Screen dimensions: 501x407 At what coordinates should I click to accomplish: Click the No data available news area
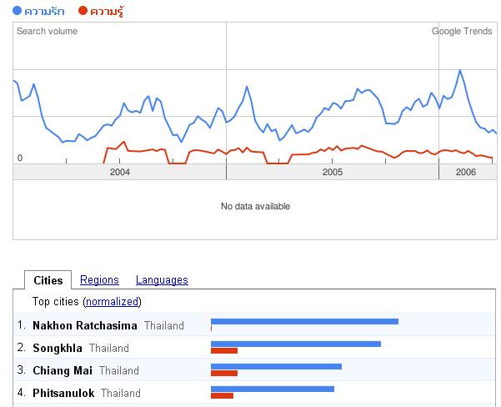(x=255, y=209)
